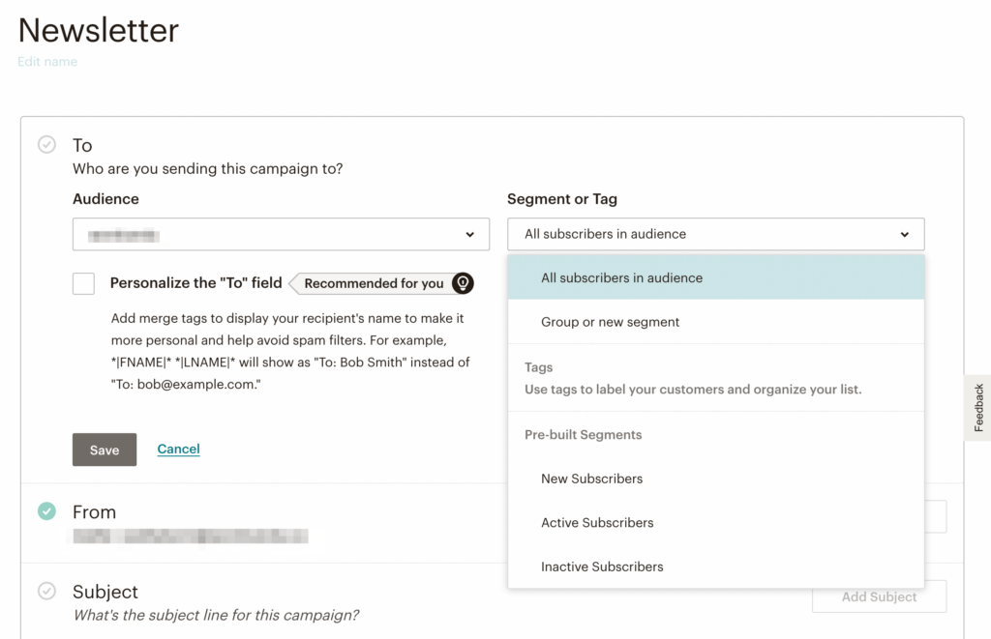Open the Audience dropdown
991x639 pixels.
(x=281, y=234)
